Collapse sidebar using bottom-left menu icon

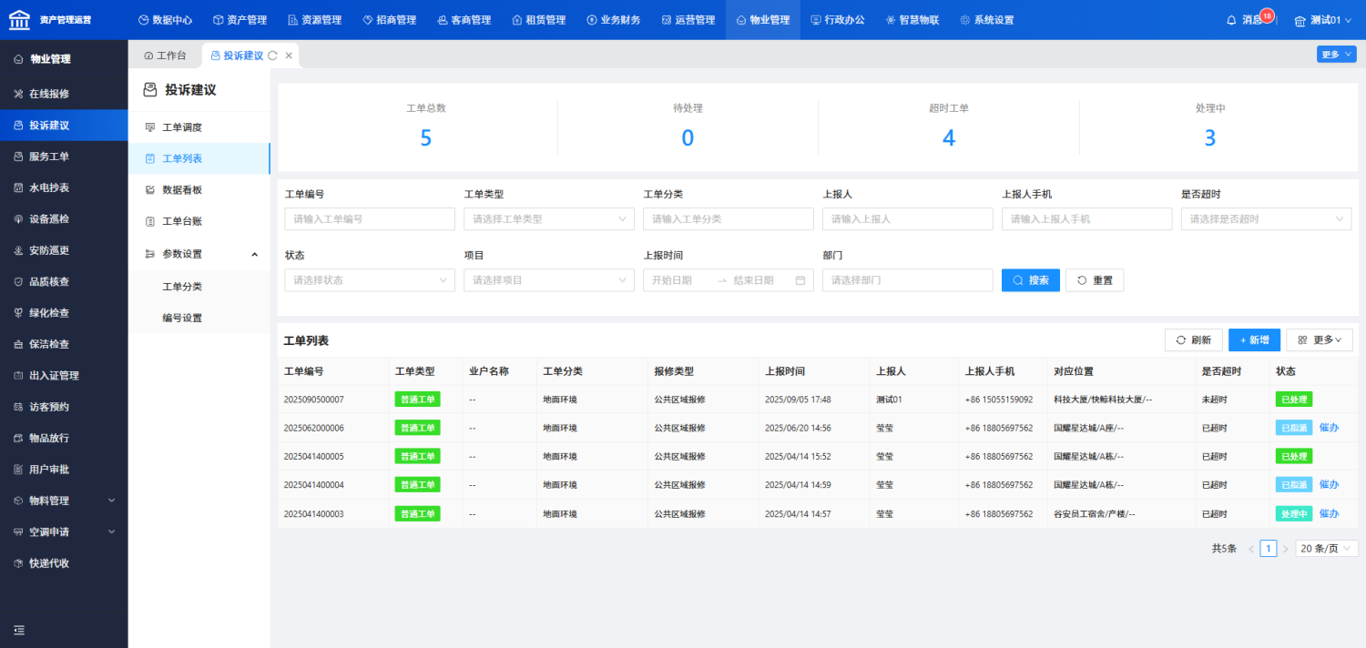(19, 630)
